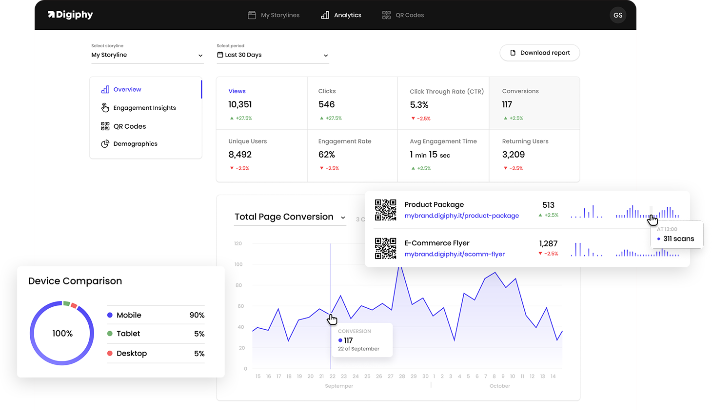
Task: Select the Conversions metric card
Action: coord(534,103)
